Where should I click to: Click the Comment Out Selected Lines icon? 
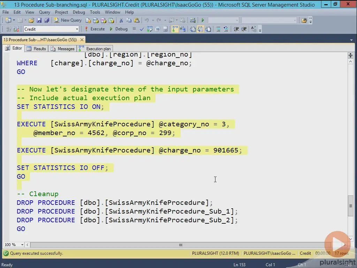[x=218, y=29]
